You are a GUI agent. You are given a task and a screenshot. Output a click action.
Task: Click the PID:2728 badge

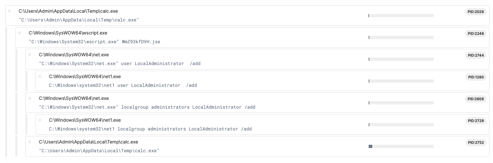[476, 121]
